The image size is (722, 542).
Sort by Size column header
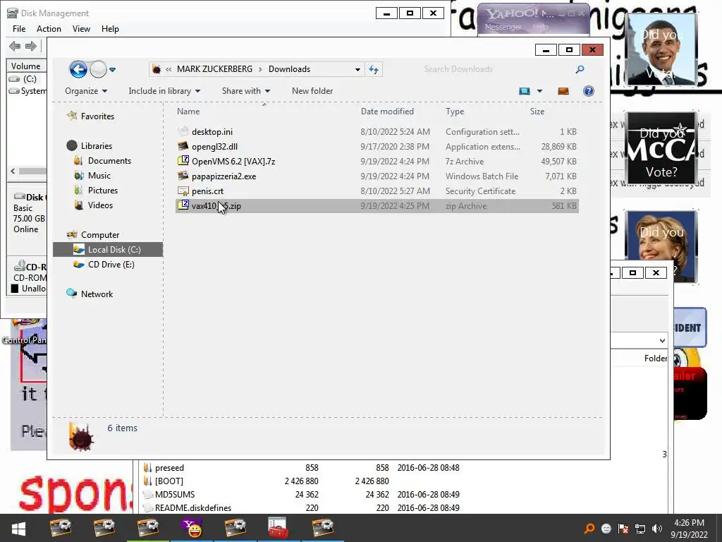pos(537,112)
